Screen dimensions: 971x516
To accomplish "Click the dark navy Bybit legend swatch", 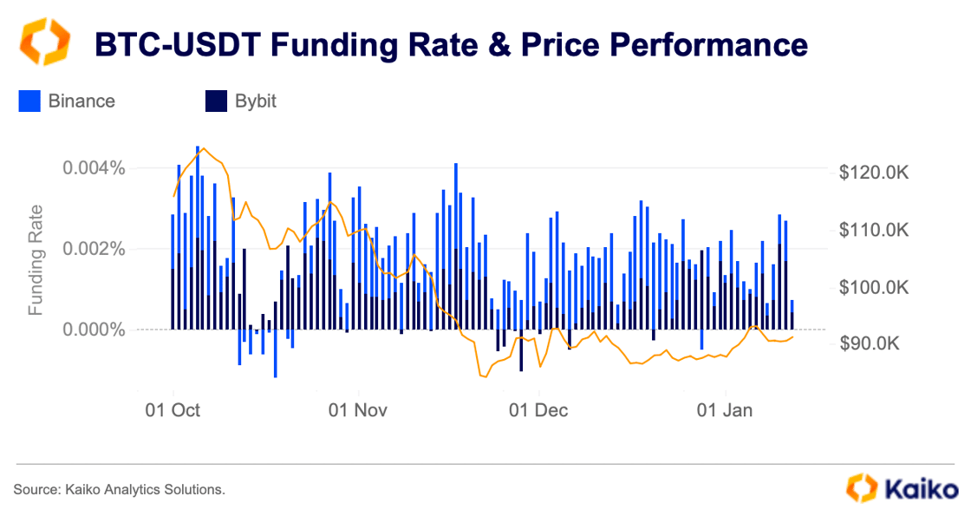I will pos(216,101).
